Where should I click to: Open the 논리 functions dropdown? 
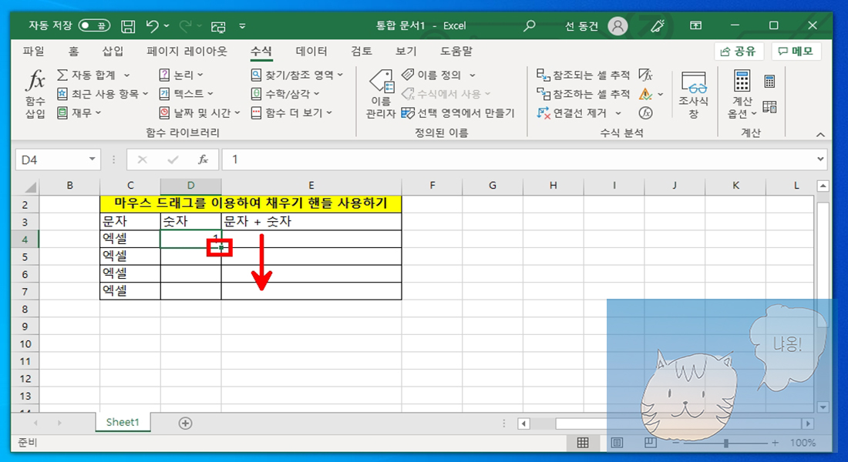(x=181, y=75)
